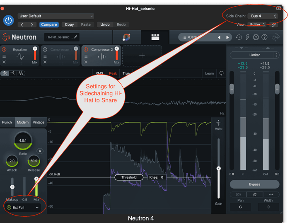Screen dimensions: 290x223
Task: Click the Bypass button
Action: click(254, 184)
